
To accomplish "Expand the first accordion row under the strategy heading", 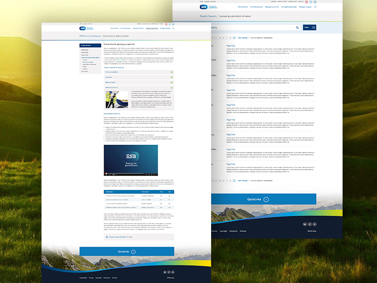I will 139,72.
